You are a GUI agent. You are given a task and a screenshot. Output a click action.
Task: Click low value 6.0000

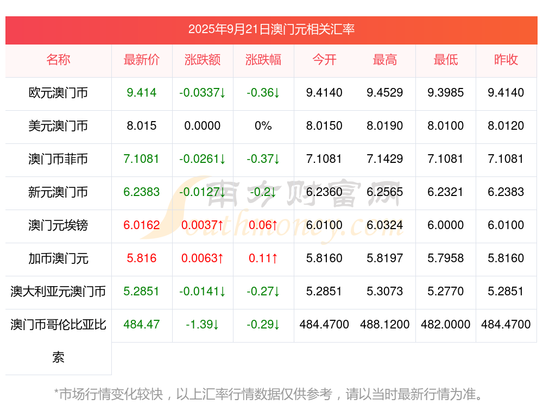click(x=446, y=225)
